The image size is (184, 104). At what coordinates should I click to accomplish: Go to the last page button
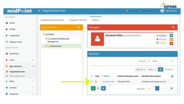165,88
